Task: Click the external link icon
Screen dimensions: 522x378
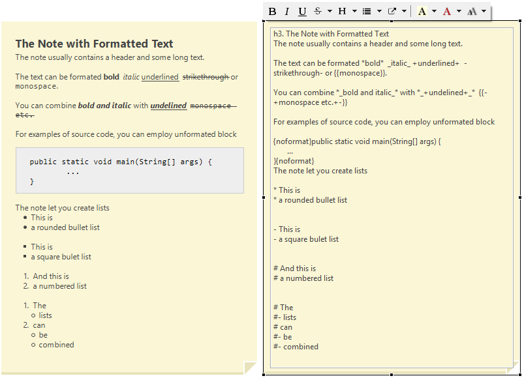Action: [x=392, y=11]
